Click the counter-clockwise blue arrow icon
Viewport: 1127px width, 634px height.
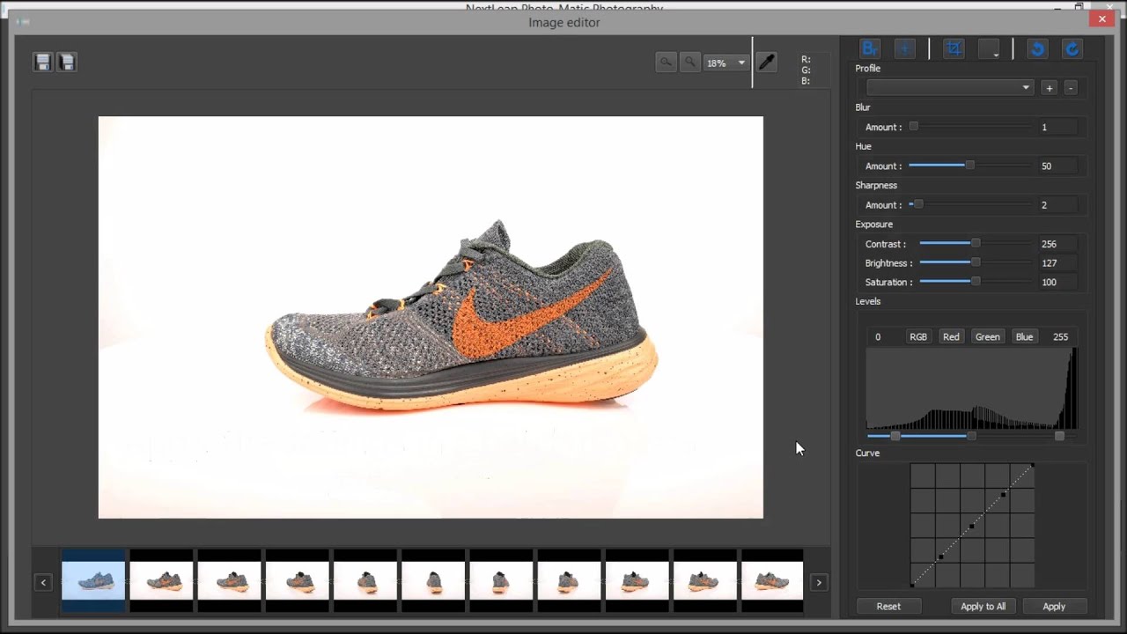1037,48
